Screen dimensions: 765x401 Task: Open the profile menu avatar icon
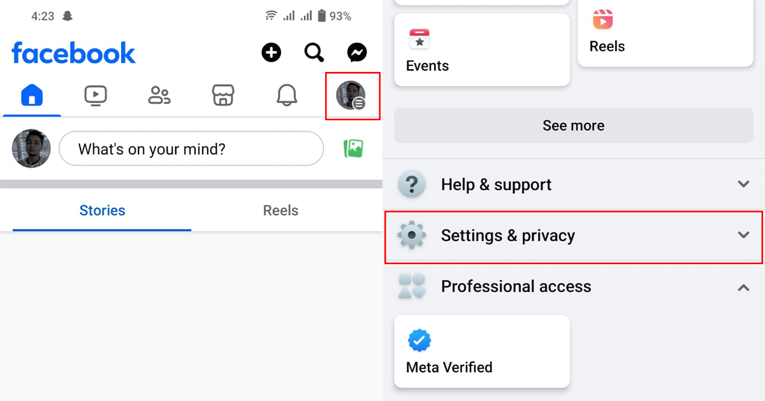point(351,95)
